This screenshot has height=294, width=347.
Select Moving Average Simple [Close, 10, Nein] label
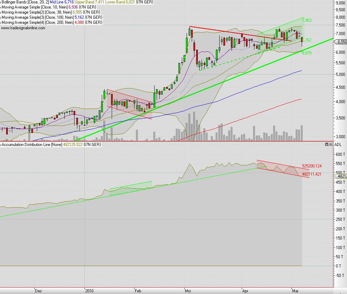[34, 7]
